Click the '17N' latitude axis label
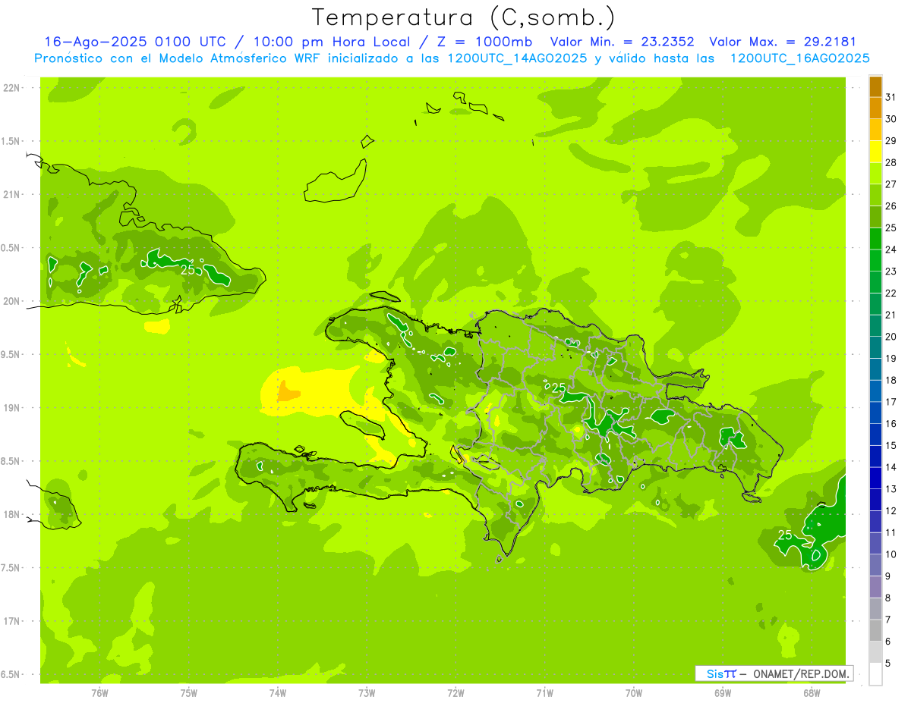Image resolution: width=911 pixels, height=703 pixels. point(12,621)
